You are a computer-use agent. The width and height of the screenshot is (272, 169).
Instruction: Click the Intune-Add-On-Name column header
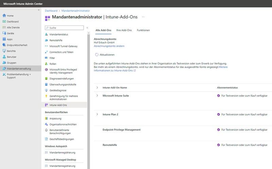(115, 88)
